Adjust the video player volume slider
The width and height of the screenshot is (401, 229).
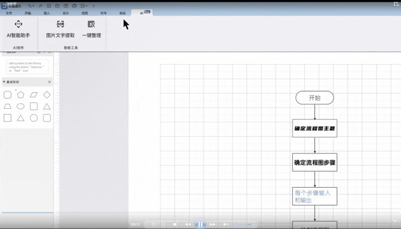(x=243, y=225)
